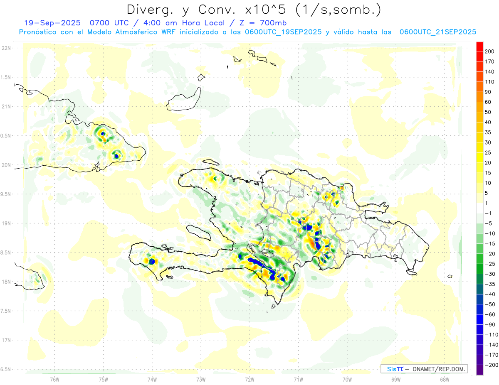Click the colorbar value '-200'
The image size is (499, 385).
click(491, 365)
